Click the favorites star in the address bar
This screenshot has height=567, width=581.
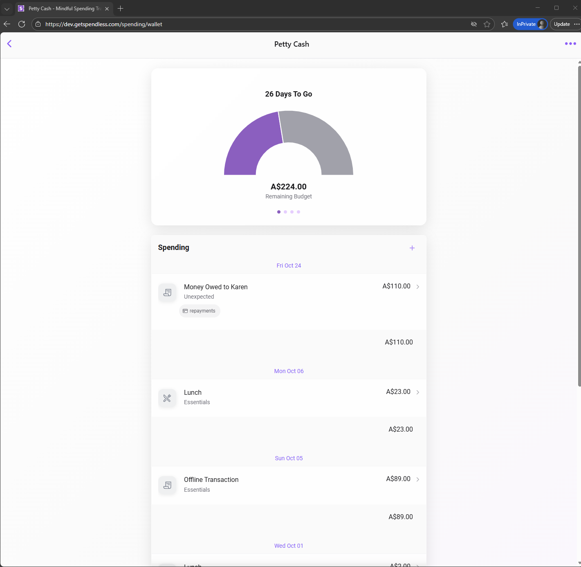click(487, 24)
